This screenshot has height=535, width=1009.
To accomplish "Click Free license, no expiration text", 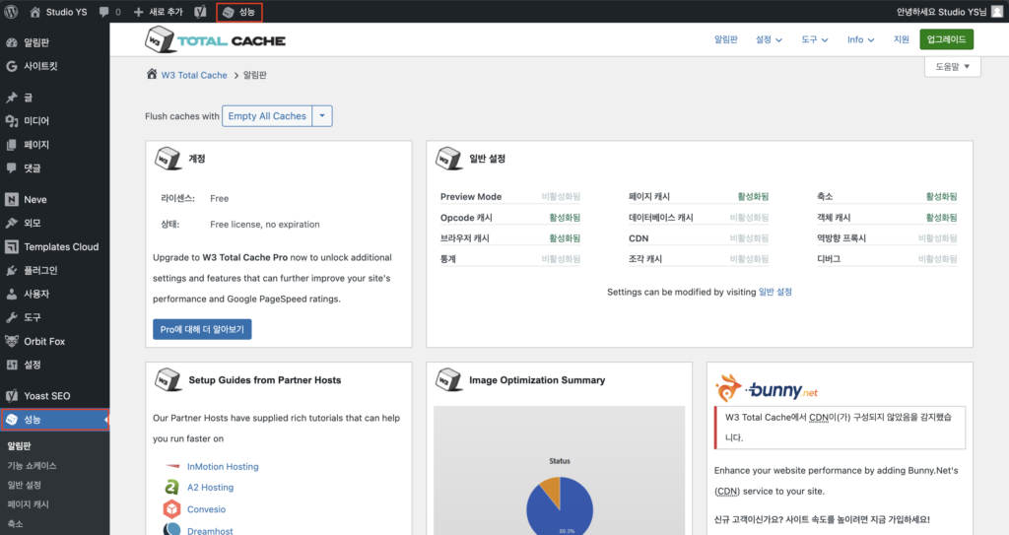I will click(x=264, y=224).
